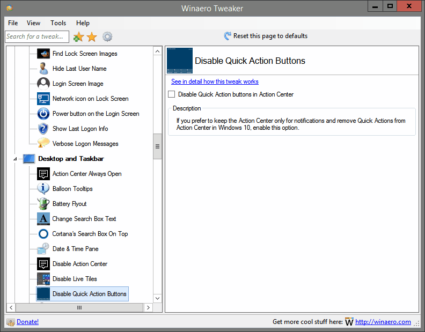This screenshot has height=332, width=425.
Task: Click the Winaero Tweaker title bar app icon
Action: coord(10,8)
